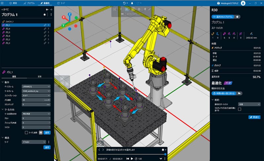Click the Y axis on view gizmo

click(63, 25)
